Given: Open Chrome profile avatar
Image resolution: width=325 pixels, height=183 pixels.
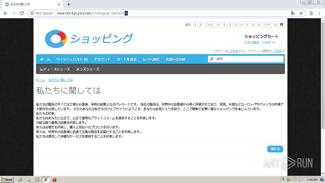Looking at the screenshot, I should (x=311, y=13).
